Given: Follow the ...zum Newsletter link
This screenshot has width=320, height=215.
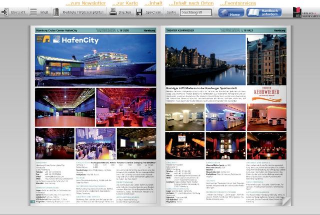Looking at the screenshot, I should pos(85,3).
